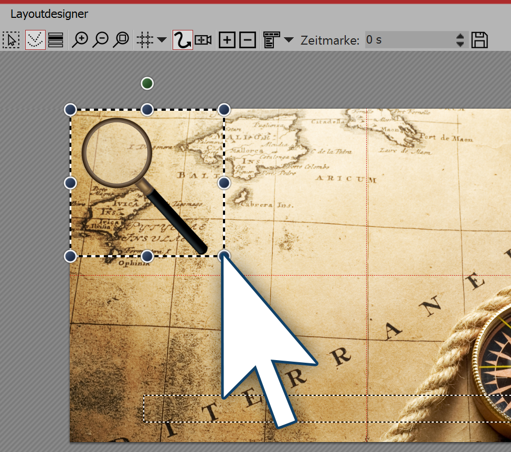Zoom out using the magnifier minus icon
The image size is (511, 452).
(x=101, y=39)
